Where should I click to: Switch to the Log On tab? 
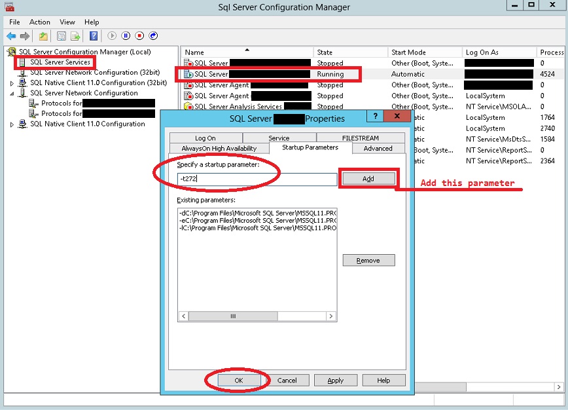pos(205,138)
